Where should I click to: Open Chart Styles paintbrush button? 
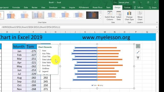point(138,52)
